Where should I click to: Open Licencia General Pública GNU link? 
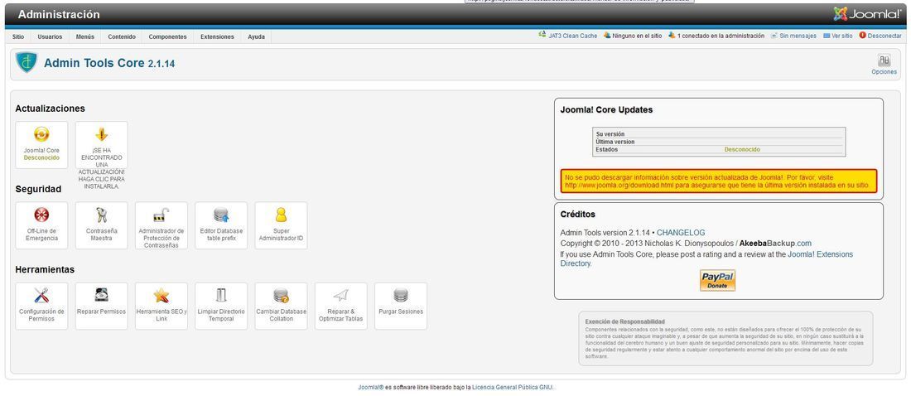(x=513, y=387)
